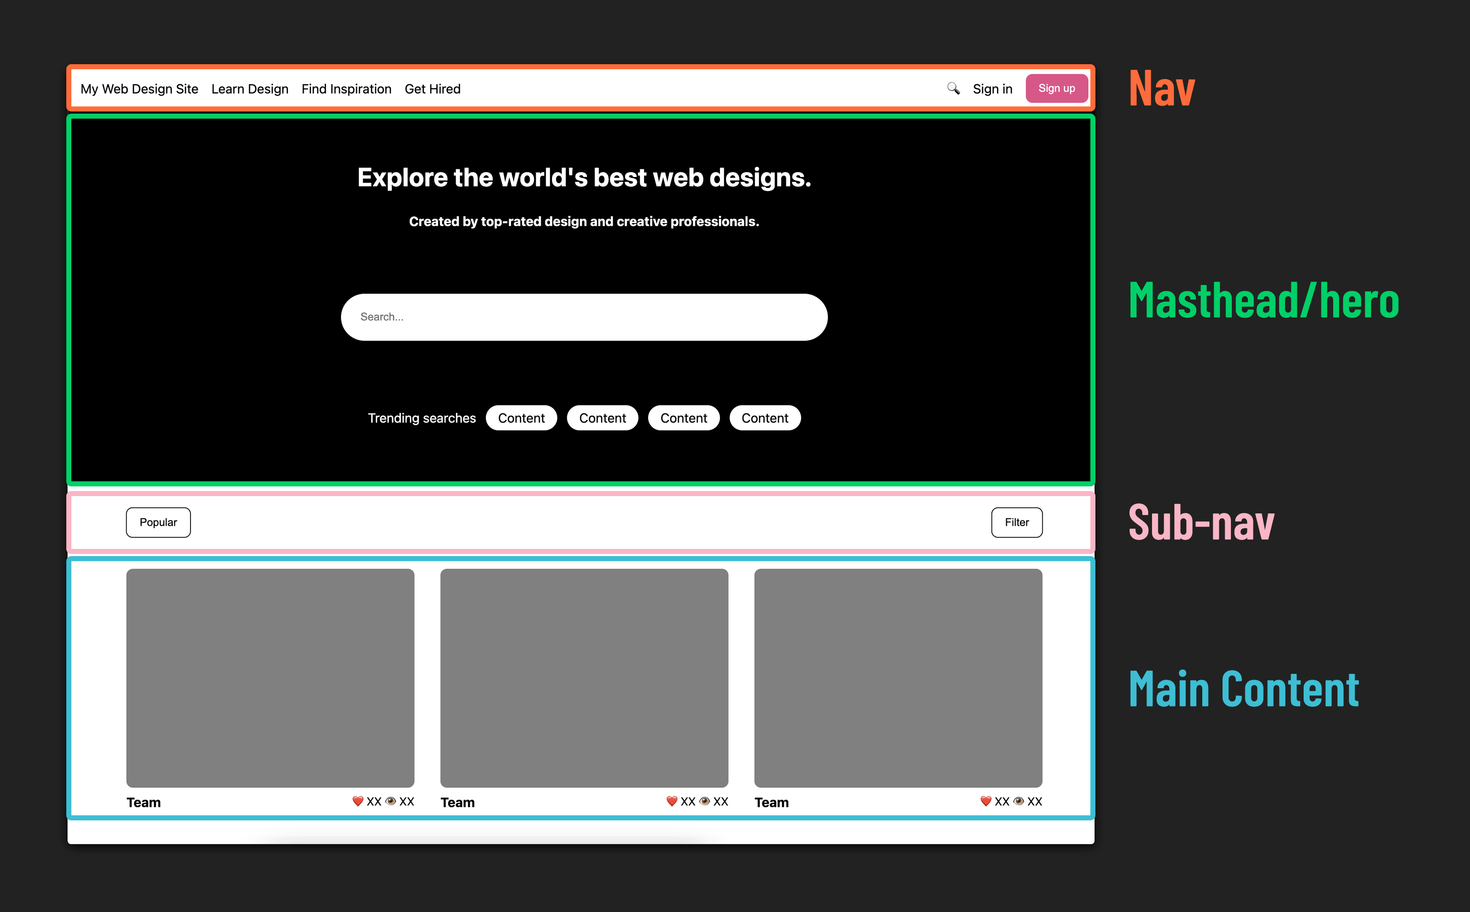The image size is (1470, 912).
Task: Open the Find Inspiration menu item
Action: coord(346,89)
